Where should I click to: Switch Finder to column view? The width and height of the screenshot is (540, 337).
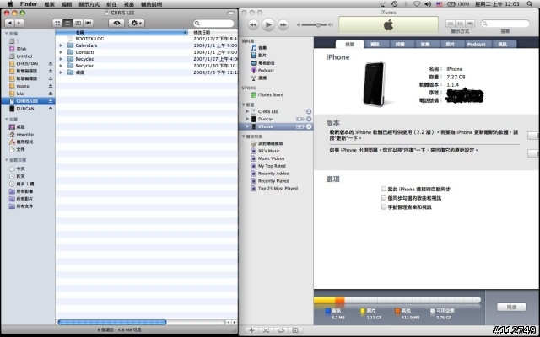(x=78, y=23)
